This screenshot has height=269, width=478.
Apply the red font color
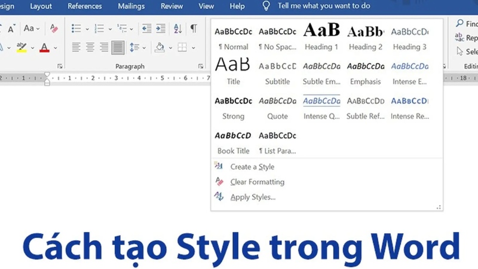coord(44,47)
